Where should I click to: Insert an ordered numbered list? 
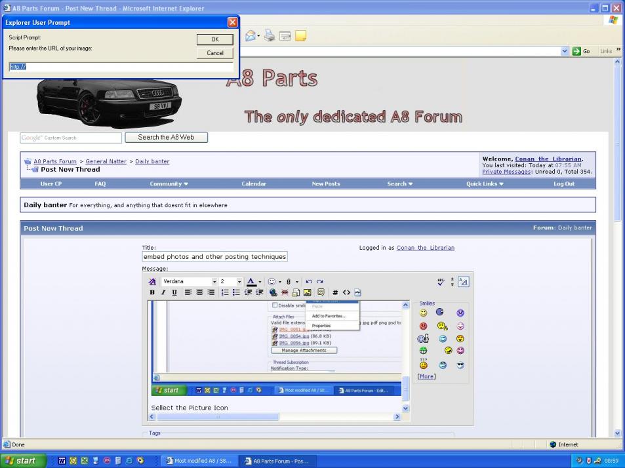(x=225, y=292)
